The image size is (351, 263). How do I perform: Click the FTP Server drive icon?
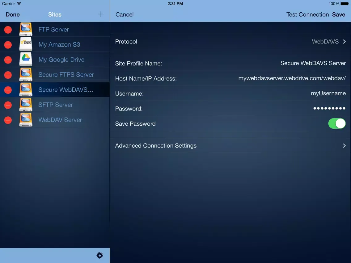26,29
